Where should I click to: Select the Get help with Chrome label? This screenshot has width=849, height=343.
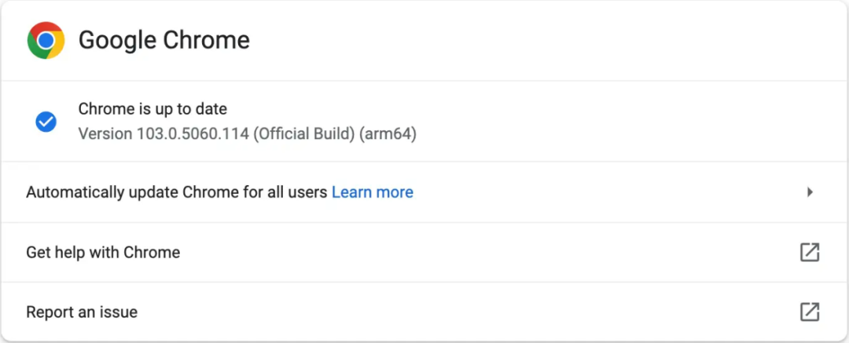click(103, 252)
